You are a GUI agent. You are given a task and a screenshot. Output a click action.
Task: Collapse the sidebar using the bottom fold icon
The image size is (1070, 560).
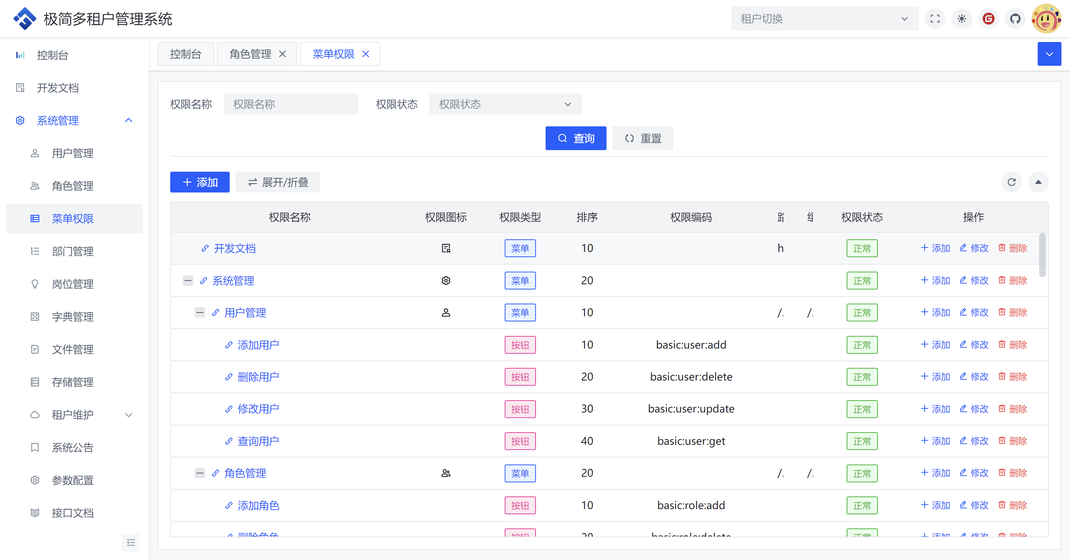130,542
